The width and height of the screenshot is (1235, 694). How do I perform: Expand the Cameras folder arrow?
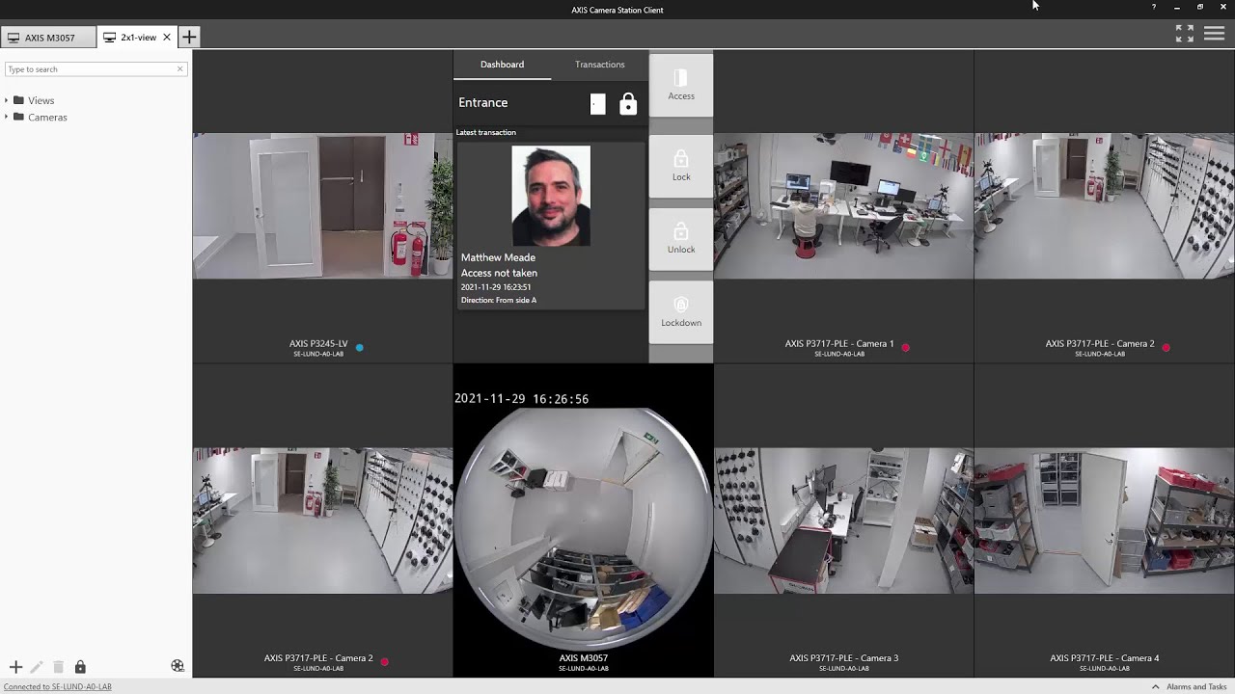[x=7, y=118]
